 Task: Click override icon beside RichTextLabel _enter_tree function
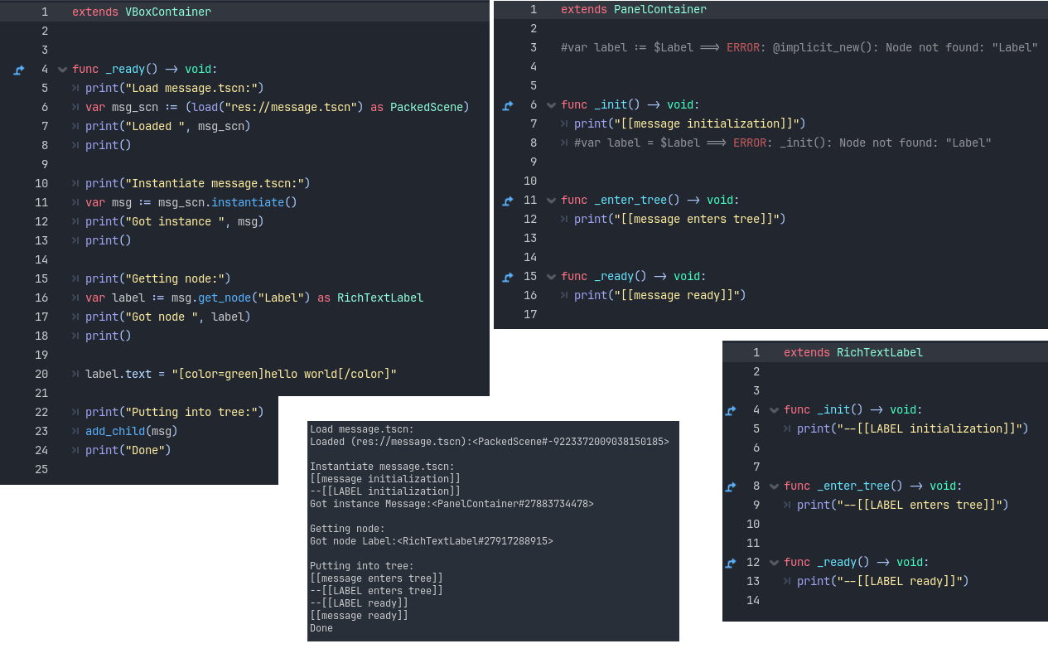pos(730,486)
